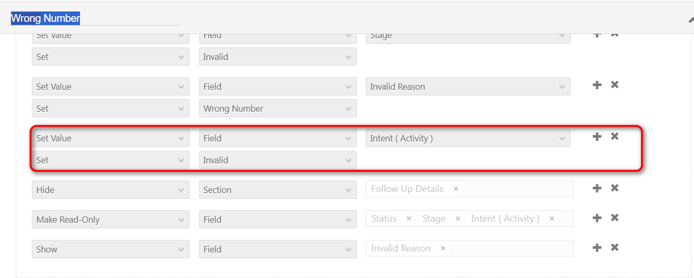Collapse the Wrong Number rule panel

pos(691,20)
